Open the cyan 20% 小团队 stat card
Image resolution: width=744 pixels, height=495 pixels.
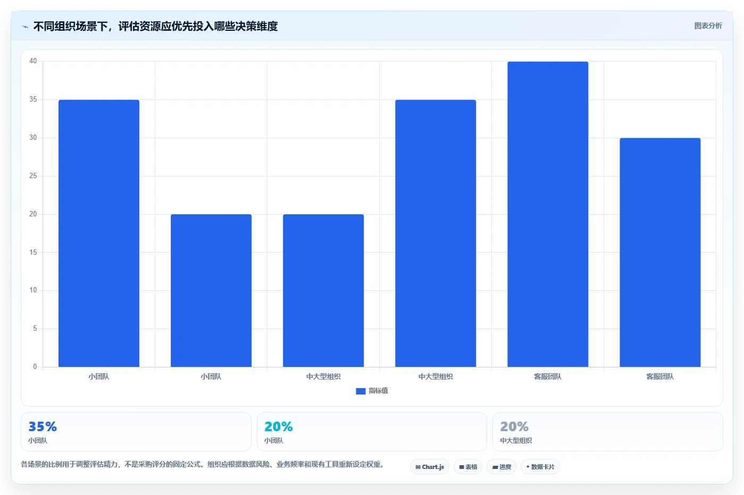click(372, 432)
